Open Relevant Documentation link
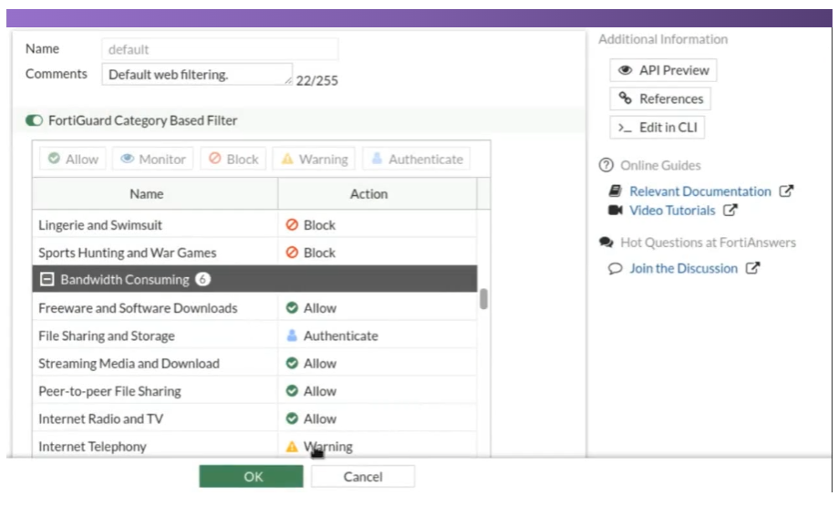838x527 pixels. (700, 191)
